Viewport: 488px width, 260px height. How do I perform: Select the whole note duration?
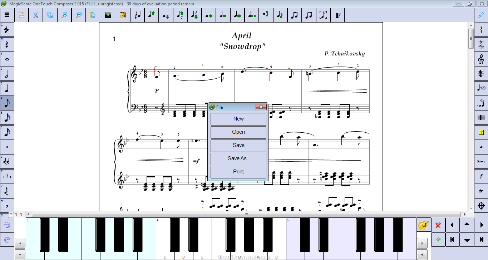coord(7,59)
